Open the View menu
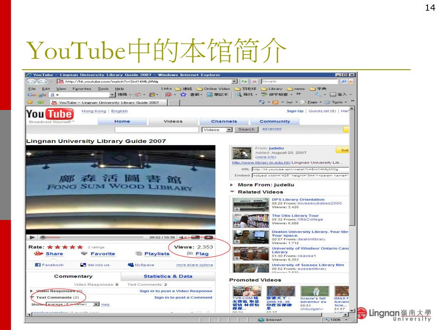440x330 pixels. tap(61, 89)
